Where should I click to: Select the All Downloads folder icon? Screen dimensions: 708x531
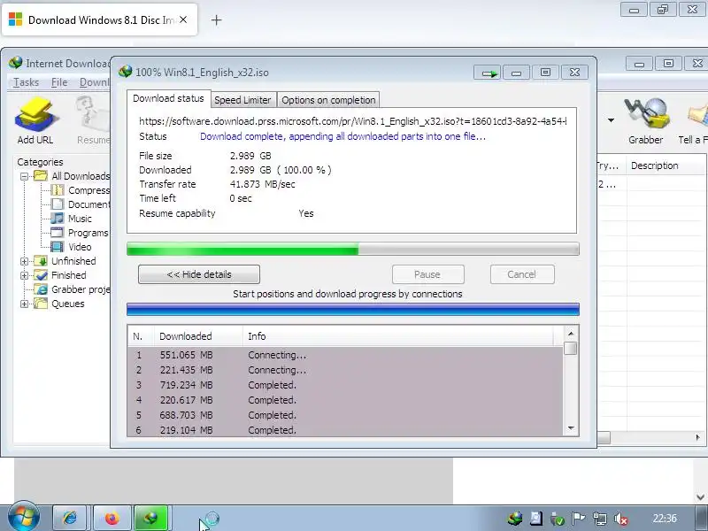click(x=41, y=175)
